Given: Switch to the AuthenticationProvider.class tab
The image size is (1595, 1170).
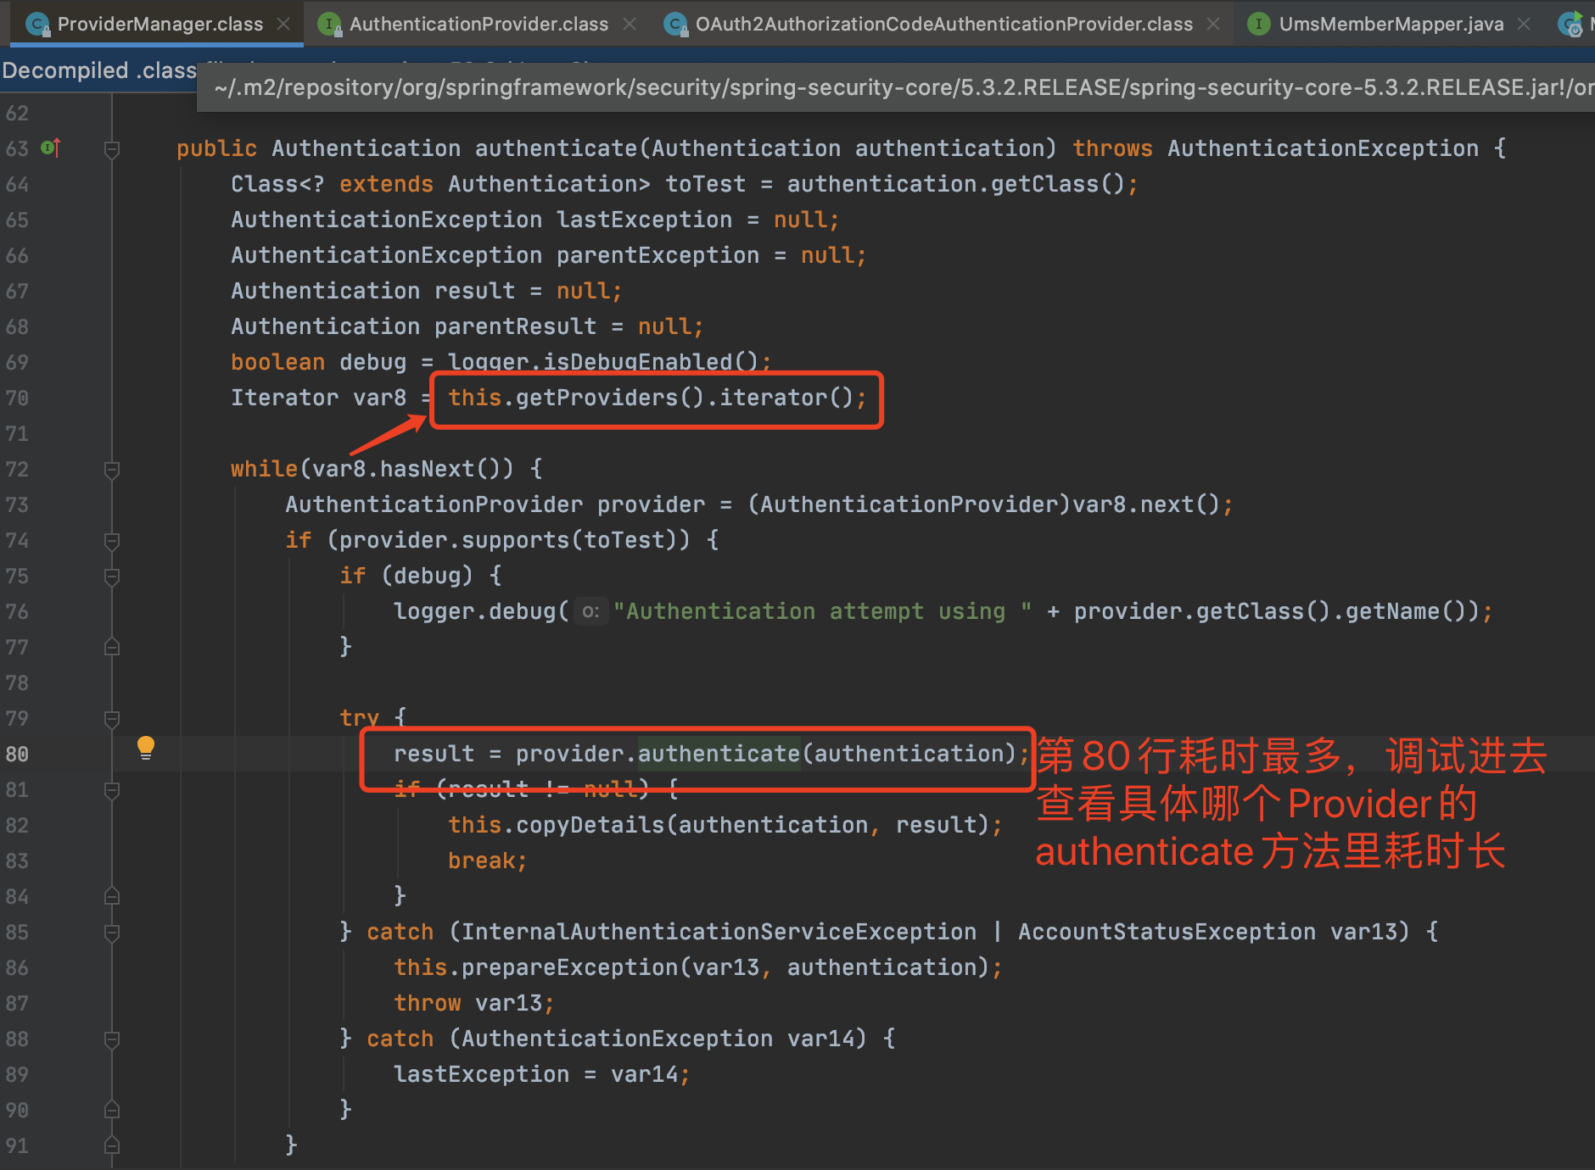Looking at the screenshot, I should pos(478,25).
